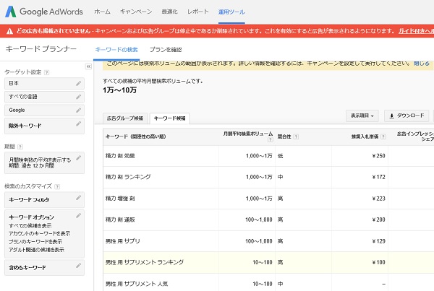Open 日本 location target setting

44,83
